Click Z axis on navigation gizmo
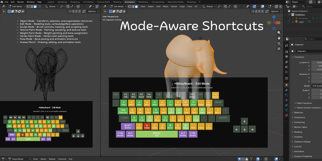Viewport: 322px width, 161px height. click(274, 17)
